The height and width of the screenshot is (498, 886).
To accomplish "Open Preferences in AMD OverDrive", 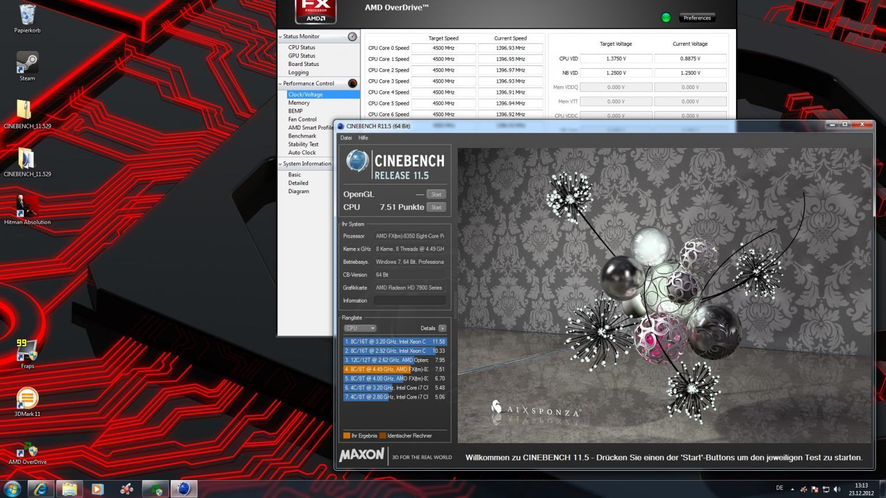I will 697,18.
